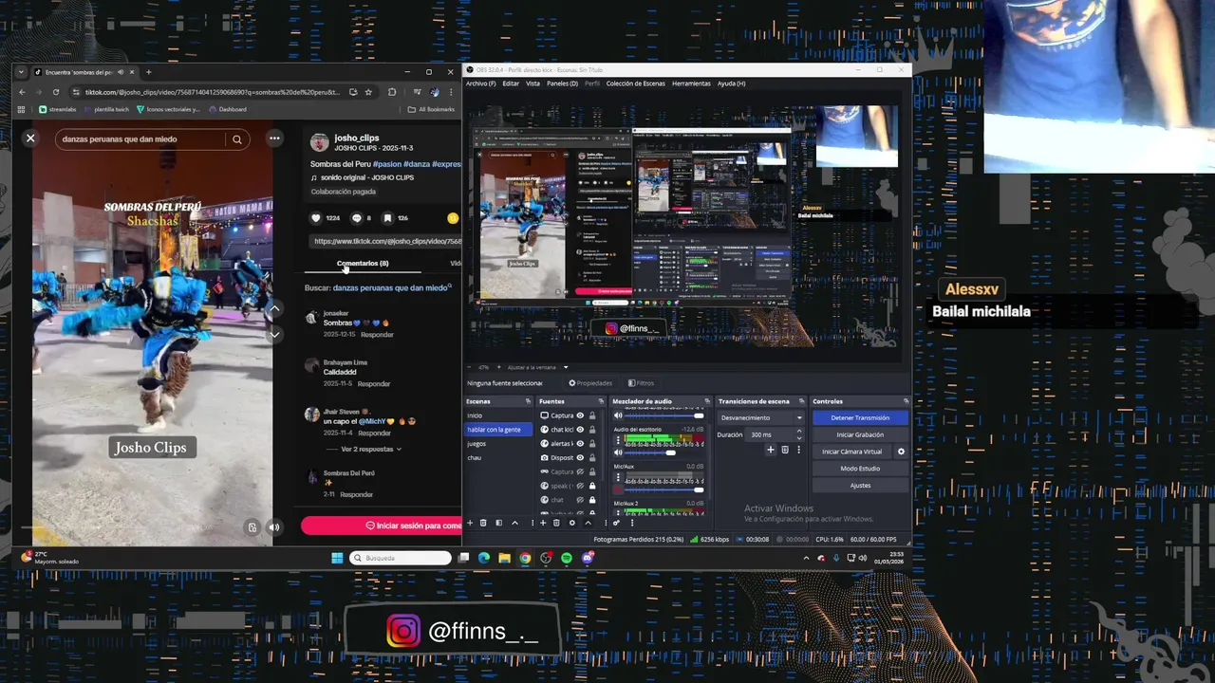Hide the first Captura source eye
The height and width of the screenshot is (683, 1215).
(580, 415)
